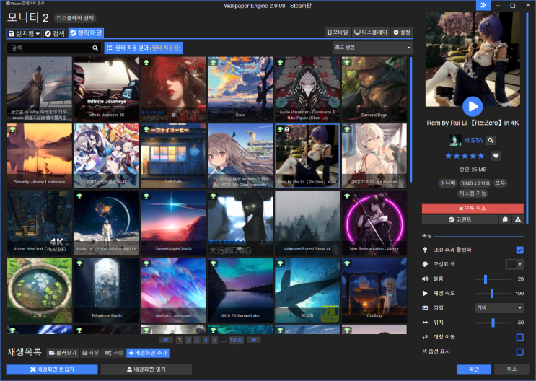
Task: Open the 설정 settings menu
Action: (402, 32)
